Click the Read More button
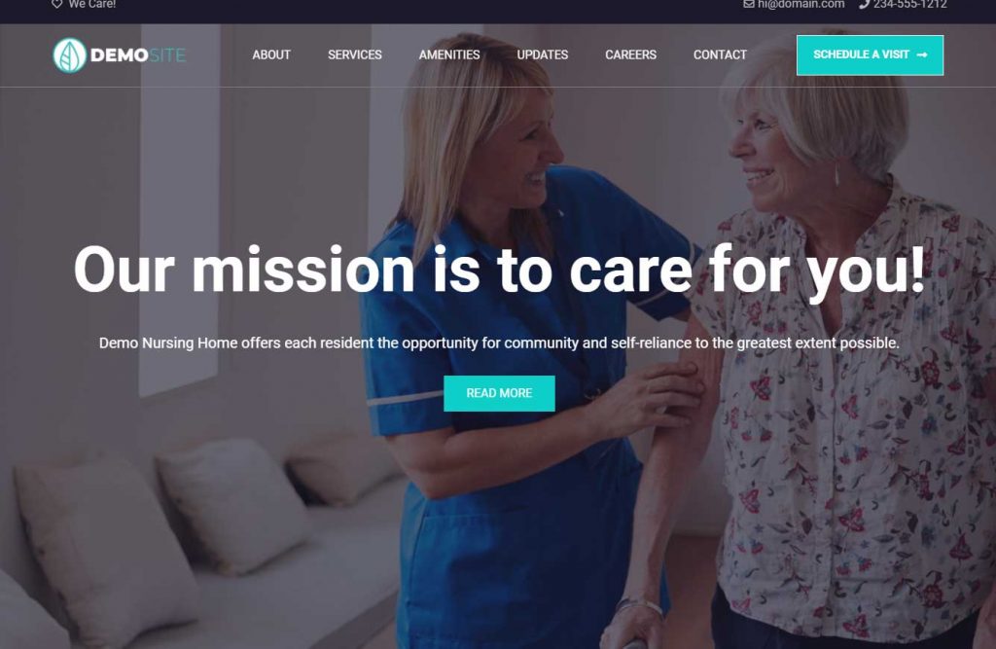Viewport: 996px width, 649px height. [499, 393]
